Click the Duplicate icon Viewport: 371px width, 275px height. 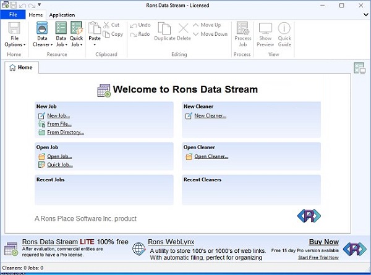pos(164,28)
